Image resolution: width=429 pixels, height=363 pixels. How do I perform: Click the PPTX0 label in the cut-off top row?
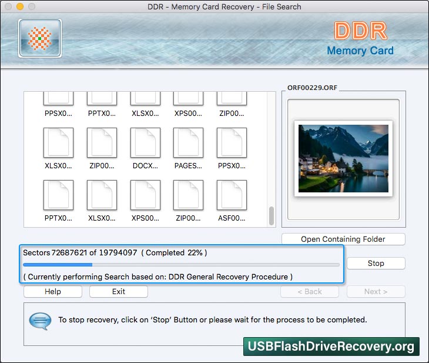click(x=102, y=114)
